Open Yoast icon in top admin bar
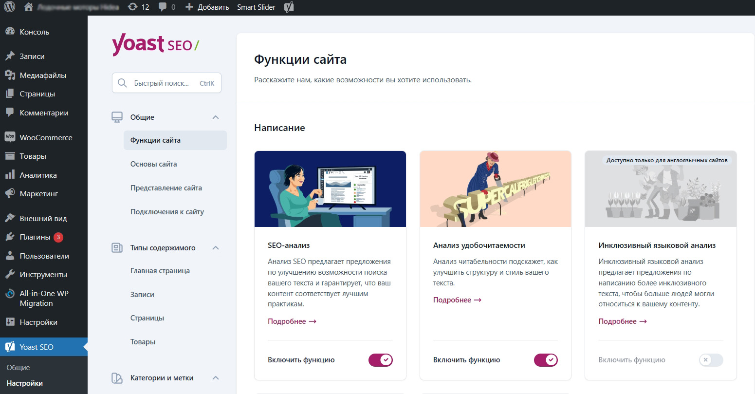Viewport: 755px width, 394px height. (289, 7)
